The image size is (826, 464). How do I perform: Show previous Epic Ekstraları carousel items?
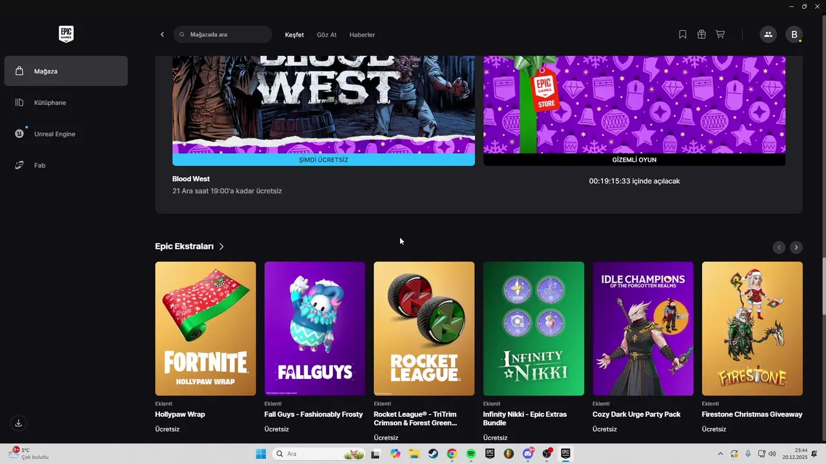[x=779, y=247]
